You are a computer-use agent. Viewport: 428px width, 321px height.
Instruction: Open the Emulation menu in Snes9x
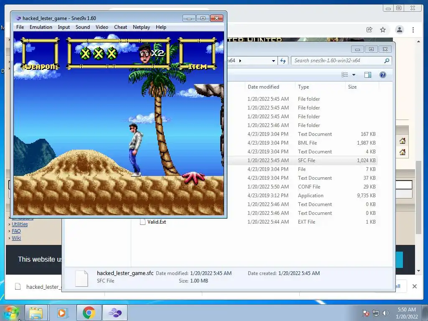pos(41,27)
